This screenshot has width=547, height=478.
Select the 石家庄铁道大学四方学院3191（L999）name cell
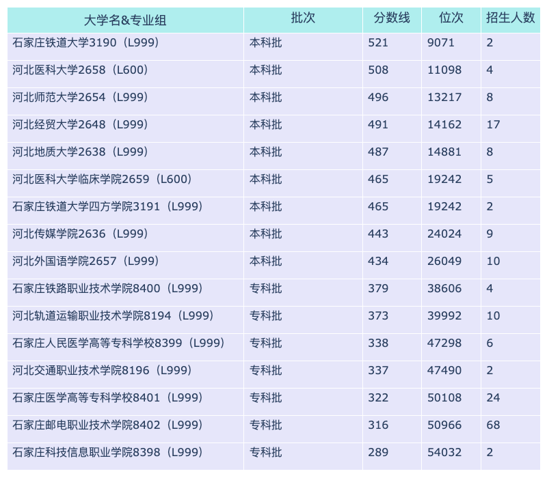pos(125,210)
